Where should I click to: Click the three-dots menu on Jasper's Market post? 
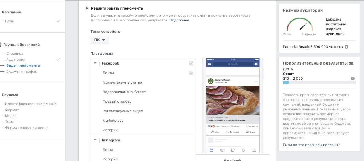(256, 81)
